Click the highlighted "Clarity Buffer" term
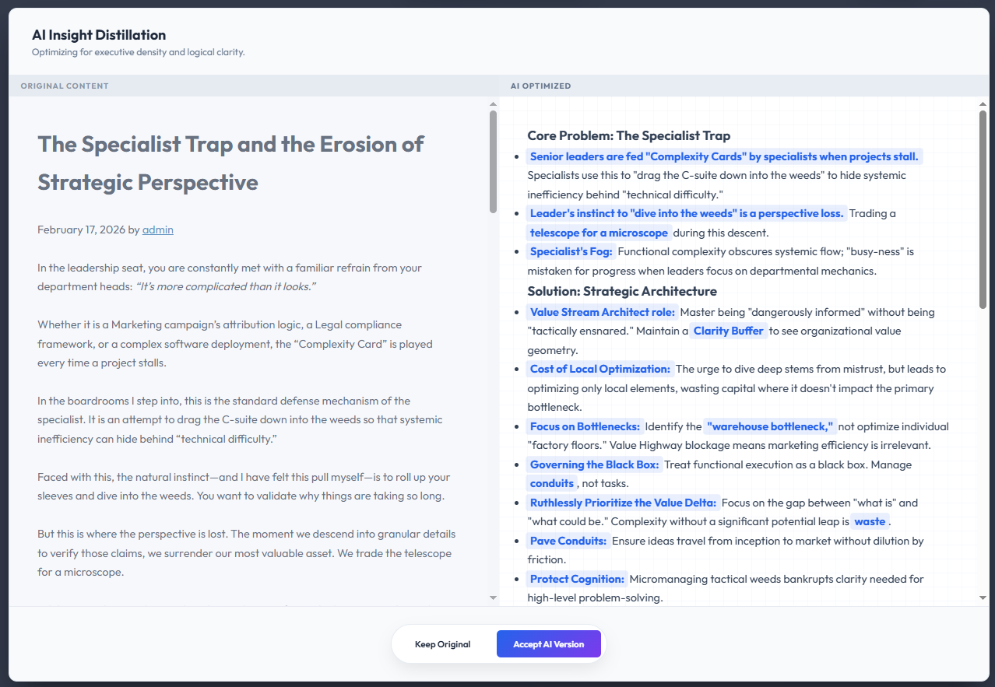 click(728, 331)
